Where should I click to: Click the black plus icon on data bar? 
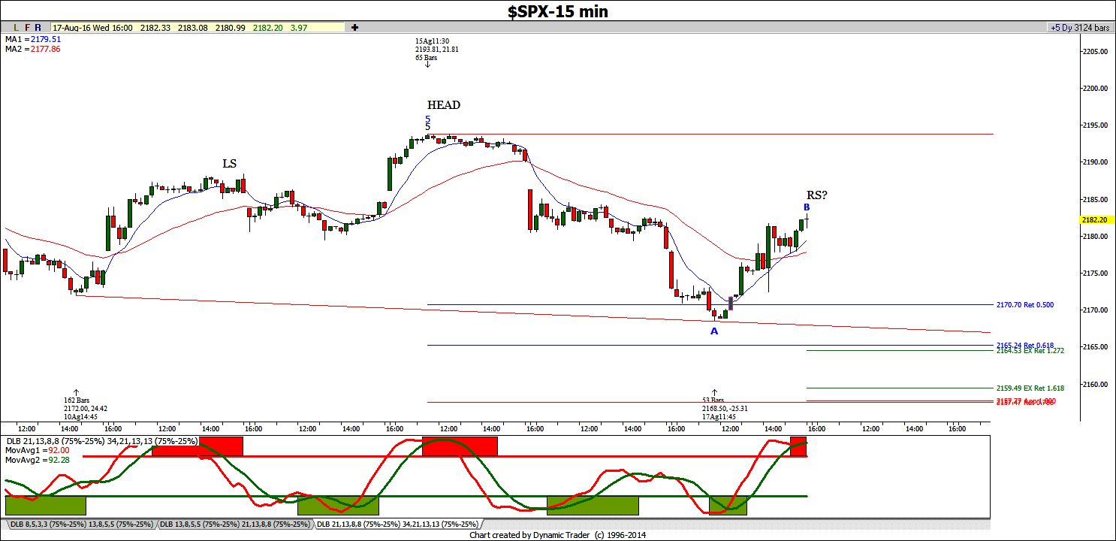click(354, 28)
